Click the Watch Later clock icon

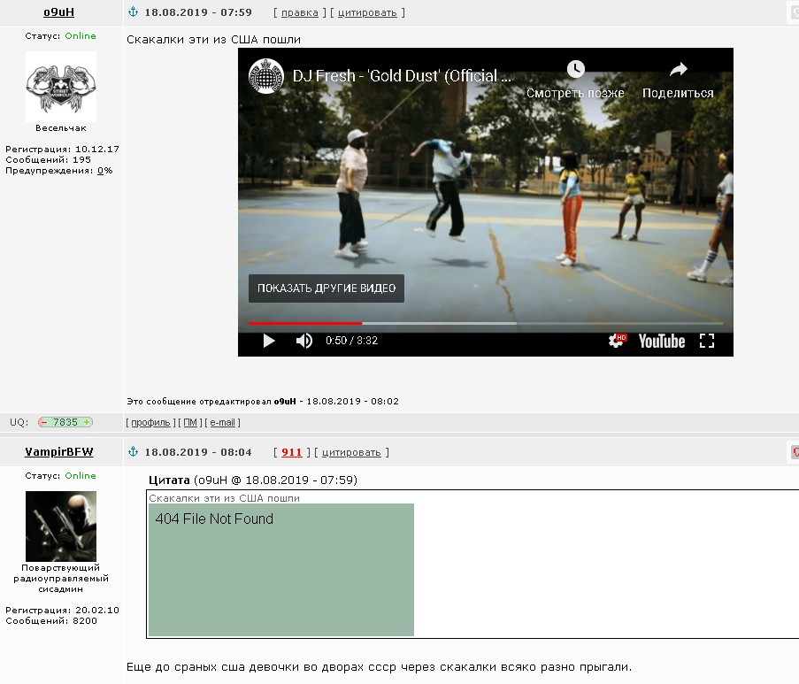click(576, 69)
